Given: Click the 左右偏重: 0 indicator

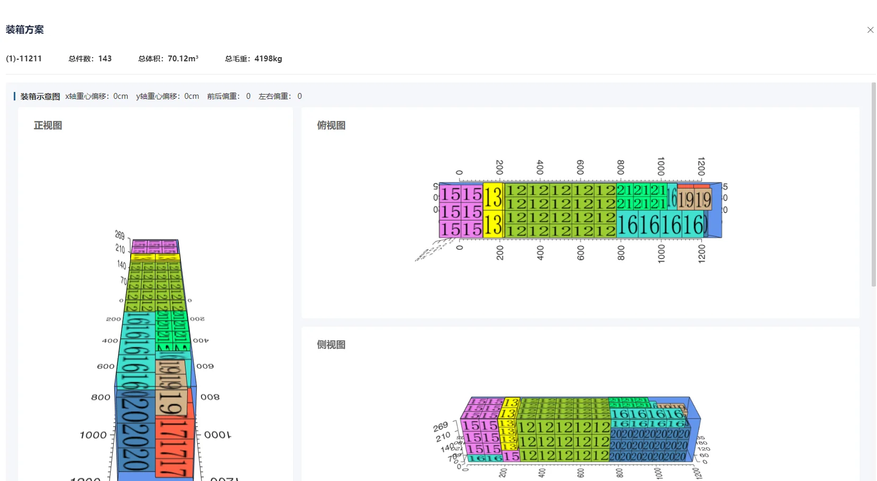Looking at the screenshot, I should (280, 96).
